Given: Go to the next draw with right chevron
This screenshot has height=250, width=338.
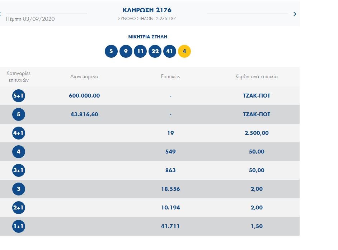Looking at the screenshot, I should click(x=295, y=14).
